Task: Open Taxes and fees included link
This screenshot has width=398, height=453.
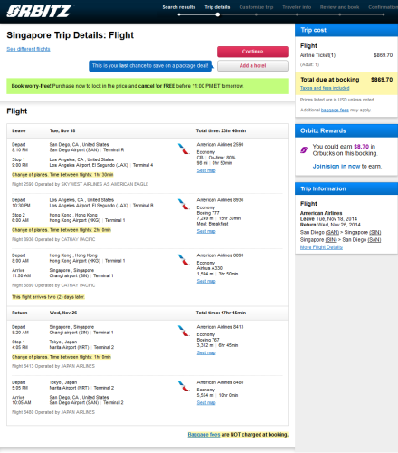Action: tap(325, 88)
